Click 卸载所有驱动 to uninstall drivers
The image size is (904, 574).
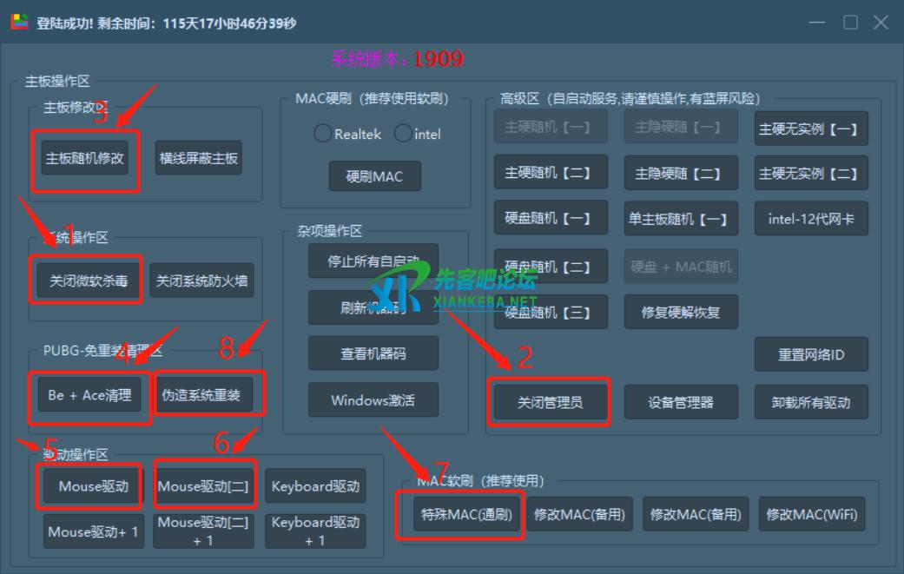click(811, 401)
